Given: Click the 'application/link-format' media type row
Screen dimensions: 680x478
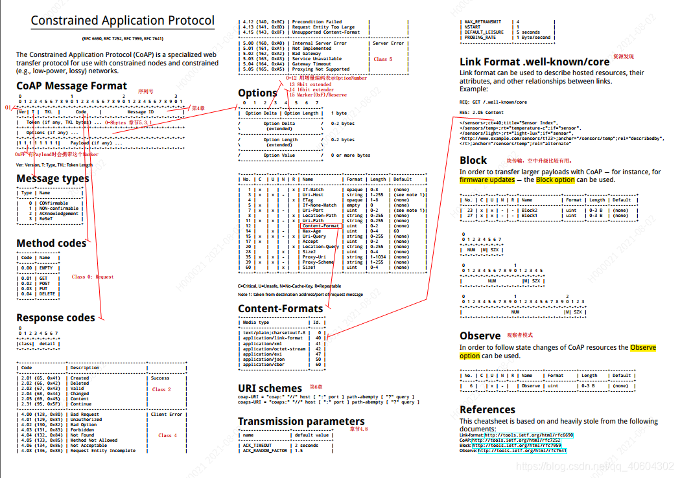Looking at the screenshot, I should [282, 338].
